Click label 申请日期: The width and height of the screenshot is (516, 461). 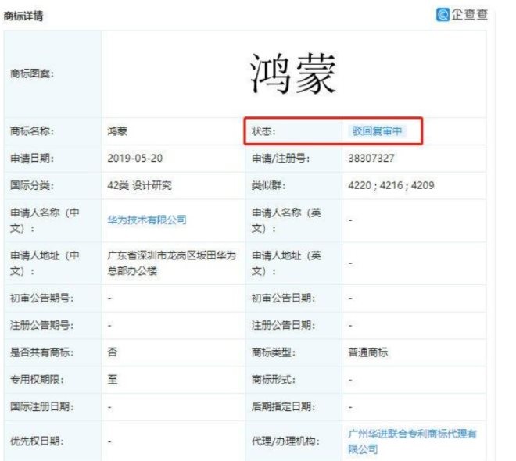(32, 158)
